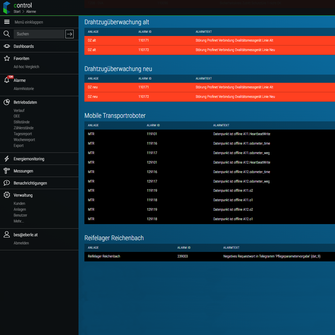Open the Zählerstände link

24,128
